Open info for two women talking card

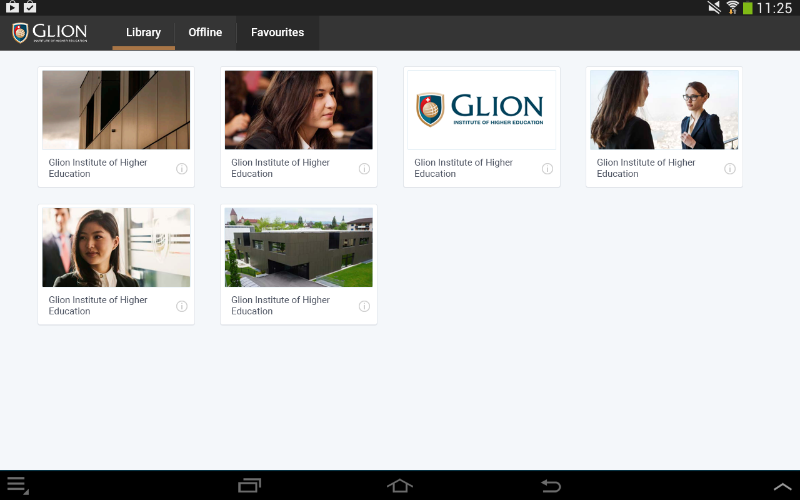[x=730, y=169]
